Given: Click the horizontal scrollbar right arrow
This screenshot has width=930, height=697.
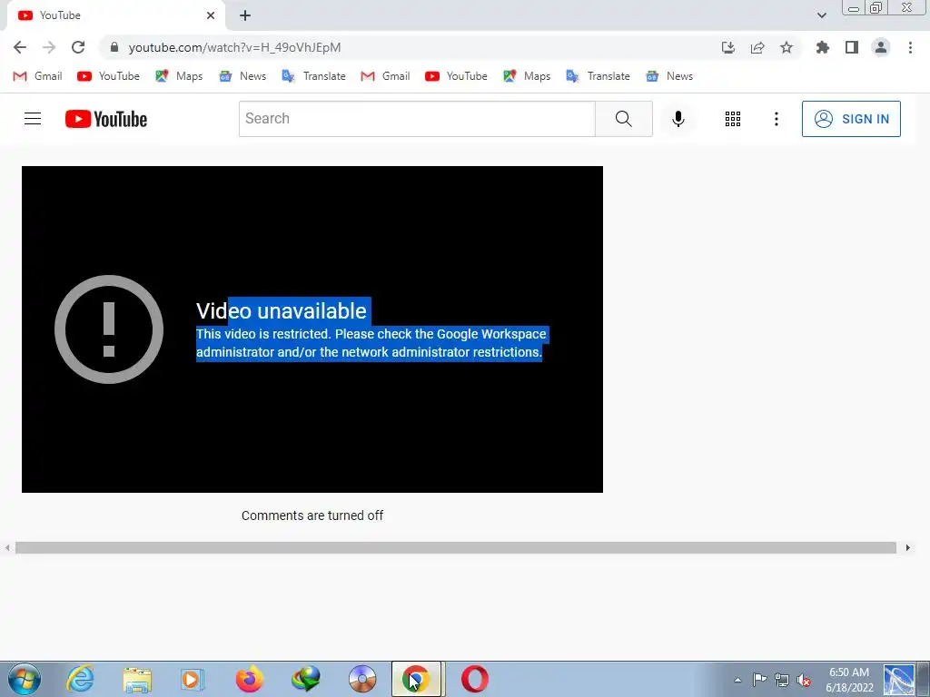Looking at the screenshot, I should pyautogui.click(x=907, y=547).
